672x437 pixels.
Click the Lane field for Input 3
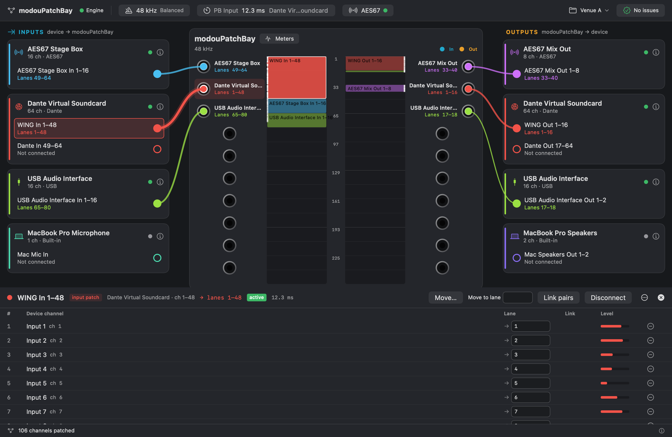pyautogui.click(x=530, y=355)
